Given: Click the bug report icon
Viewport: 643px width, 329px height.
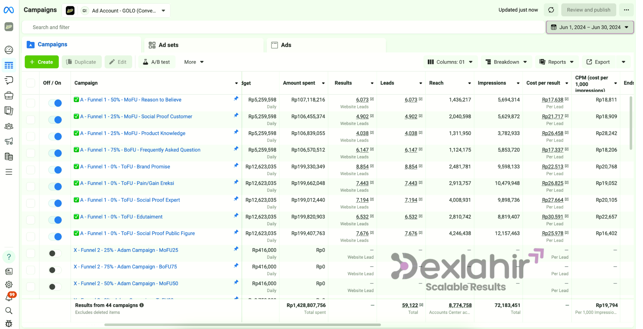Looking at the screenshot, I should tap(9, 323).
